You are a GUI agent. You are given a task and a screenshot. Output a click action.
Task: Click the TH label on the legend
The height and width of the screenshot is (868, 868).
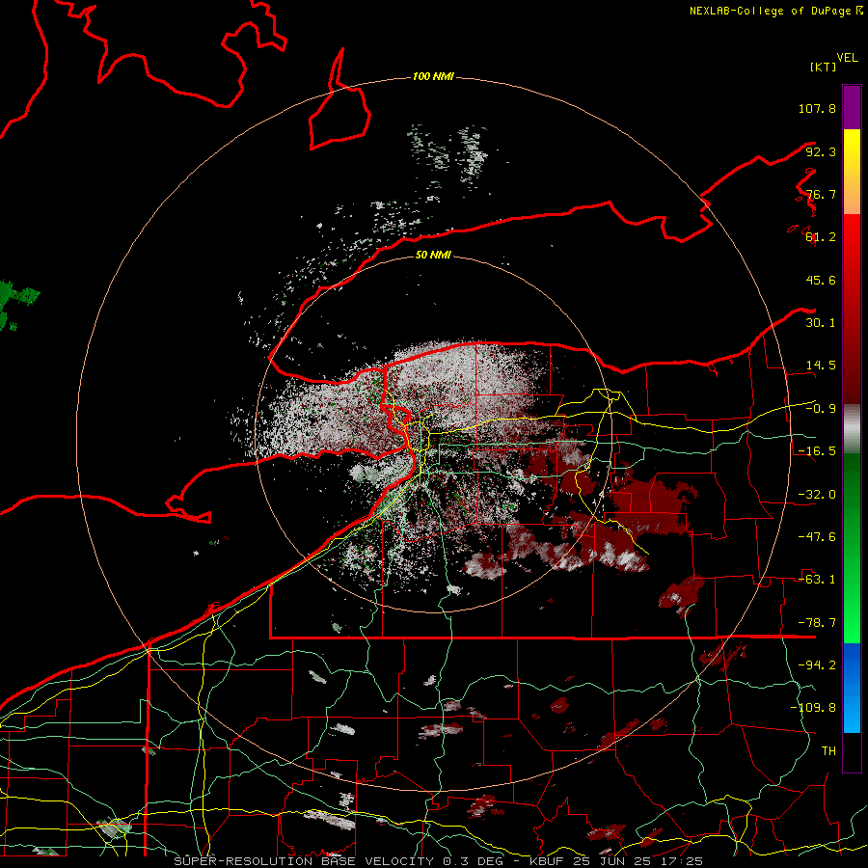(x=828, y=751)
